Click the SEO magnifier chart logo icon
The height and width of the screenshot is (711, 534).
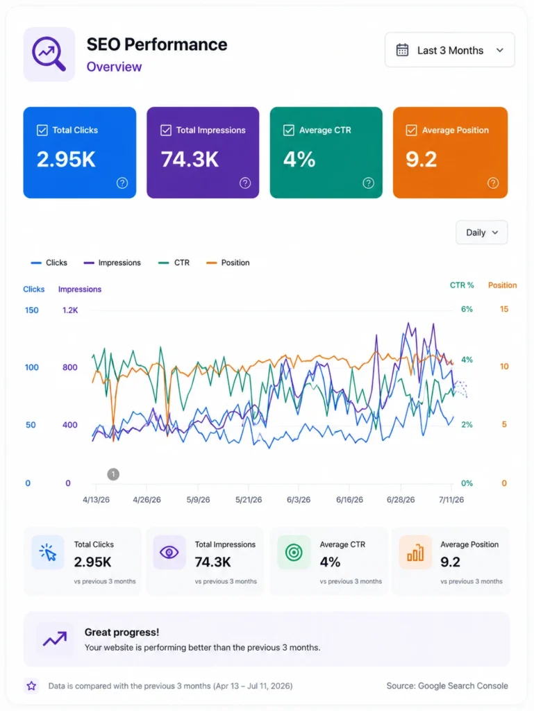point(49,54)
